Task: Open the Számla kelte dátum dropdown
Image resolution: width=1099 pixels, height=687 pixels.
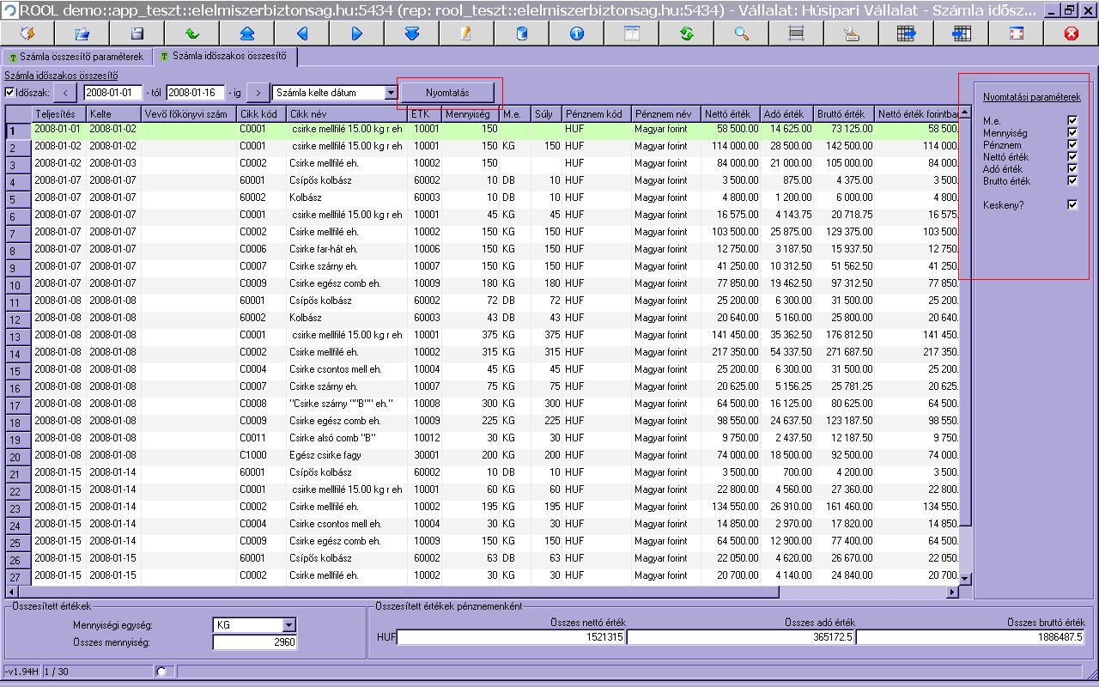Action: [391, 93]
